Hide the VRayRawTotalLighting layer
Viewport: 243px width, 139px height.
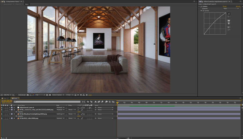2,114
